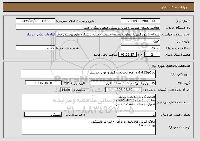Viewport: 200px width, 141px height.
Task: Click the buyer organization name field
Action: (88, 28)
